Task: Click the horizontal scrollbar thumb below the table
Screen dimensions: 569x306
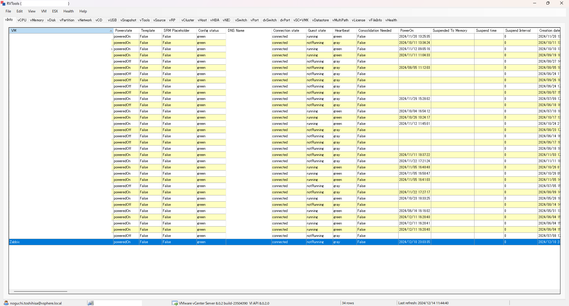Action: pos(41,291)
